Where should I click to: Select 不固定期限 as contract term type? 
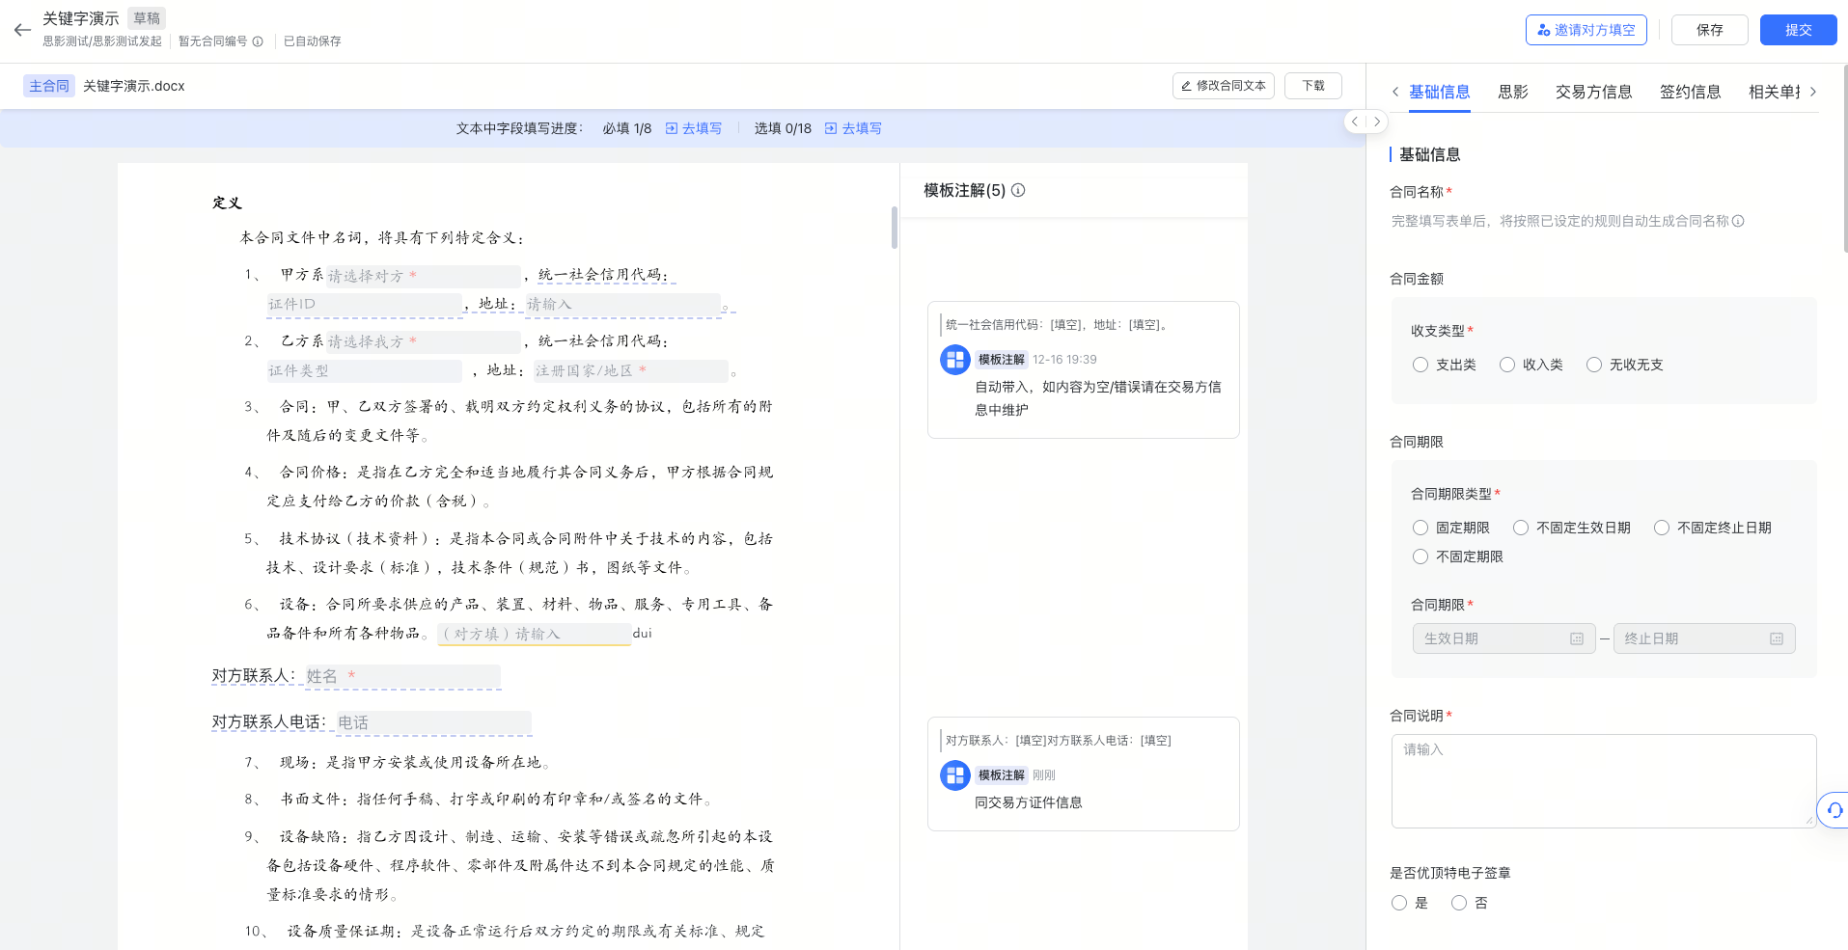[1420, 556]
